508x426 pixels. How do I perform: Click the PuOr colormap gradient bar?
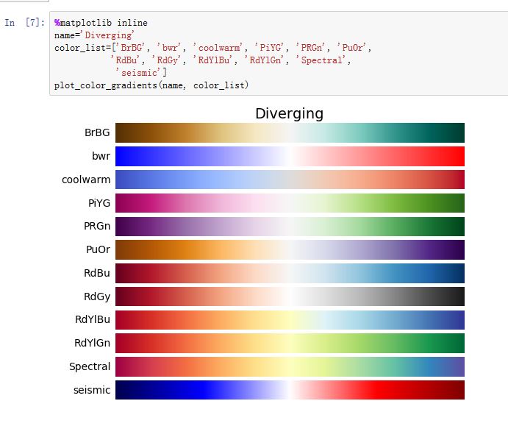point(290,249)
